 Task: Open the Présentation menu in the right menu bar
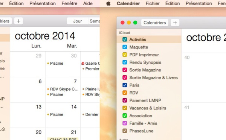[x=199, y=3]
